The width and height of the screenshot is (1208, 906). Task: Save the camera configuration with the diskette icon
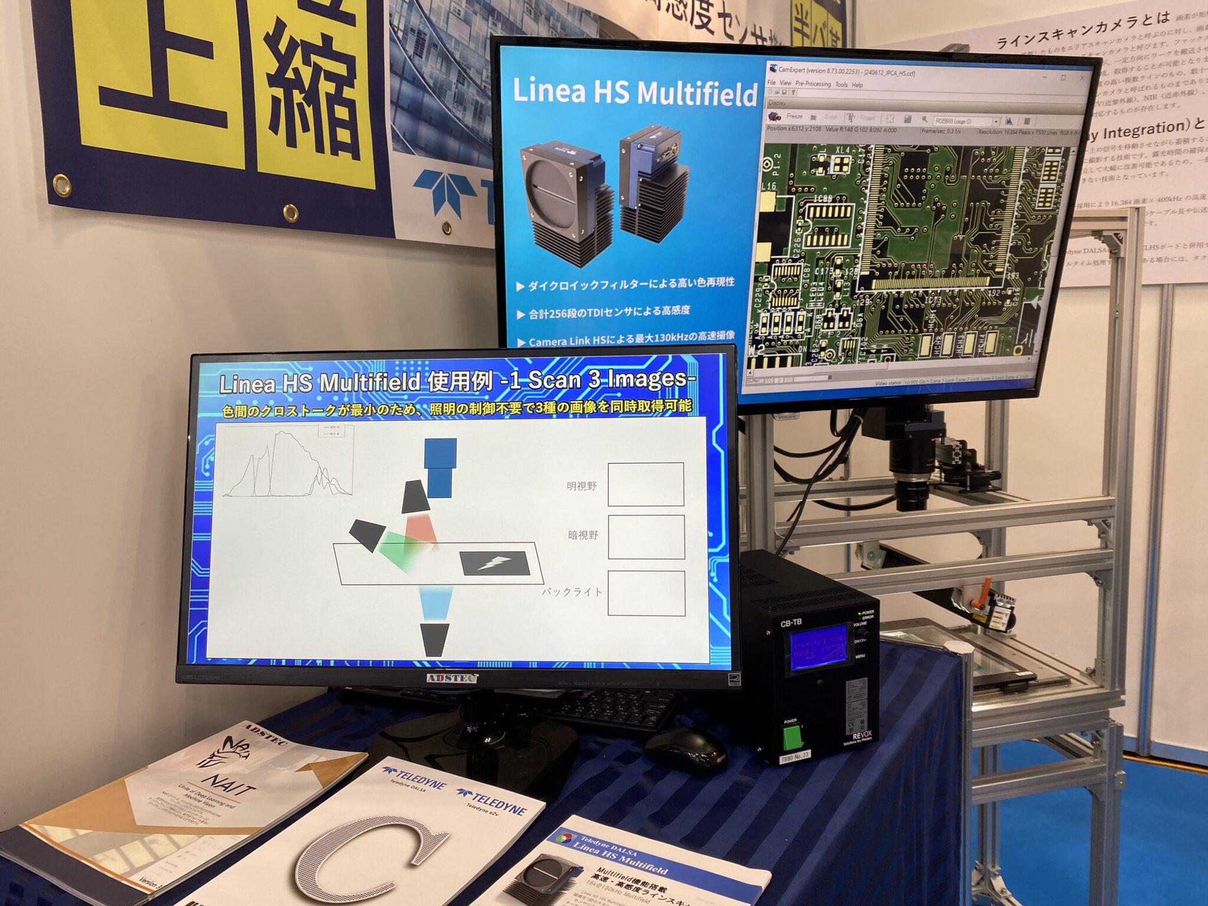click(x=785, y=92)
